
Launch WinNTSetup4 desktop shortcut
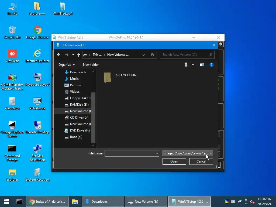[63, 9]
